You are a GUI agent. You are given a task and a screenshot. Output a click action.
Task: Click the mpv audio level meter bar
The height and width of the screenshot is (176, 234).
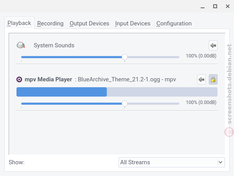[x=117, y=92]
